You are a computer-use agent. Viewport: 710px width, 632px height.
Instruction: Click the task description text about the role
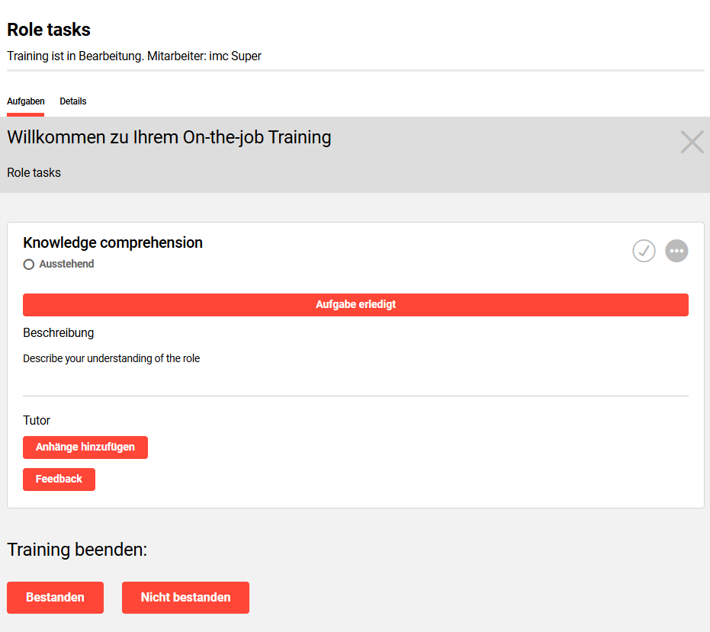click(111, 358)
